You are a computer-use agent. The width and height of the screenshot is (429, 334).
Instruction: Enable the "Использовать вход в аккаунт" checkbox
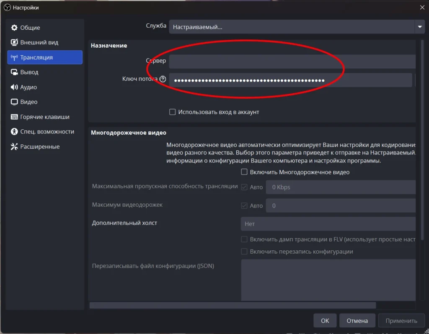tap(172, 112)
